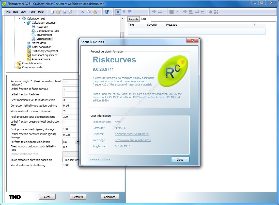Click the red X on About dialog
The width and height of the screenshot is (279, 205).
[x=192, y=41]
